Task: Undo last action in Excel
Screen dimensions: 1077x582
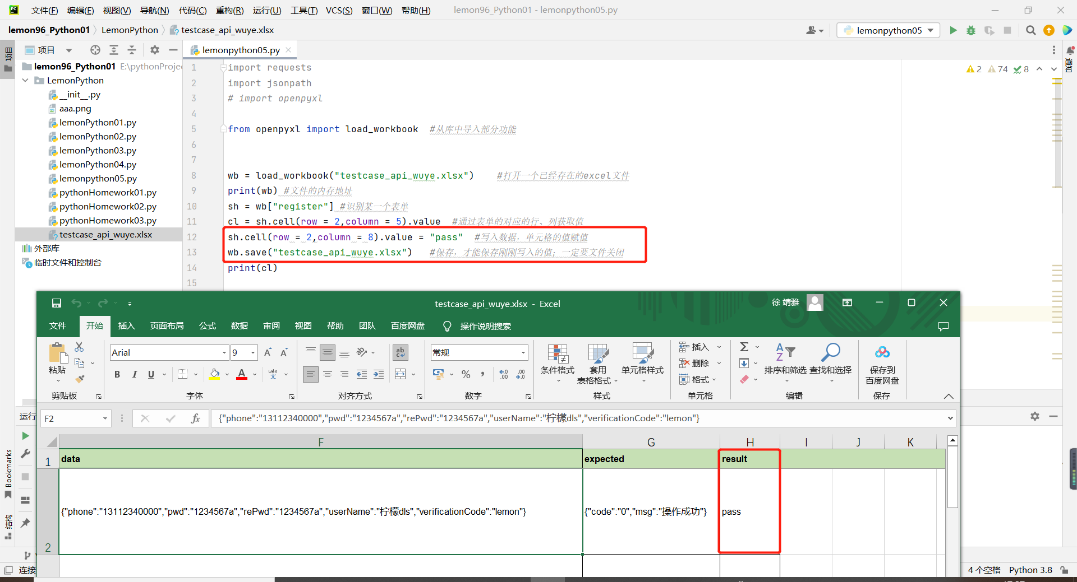Action: pyautogui.click(x=76, y=303)
